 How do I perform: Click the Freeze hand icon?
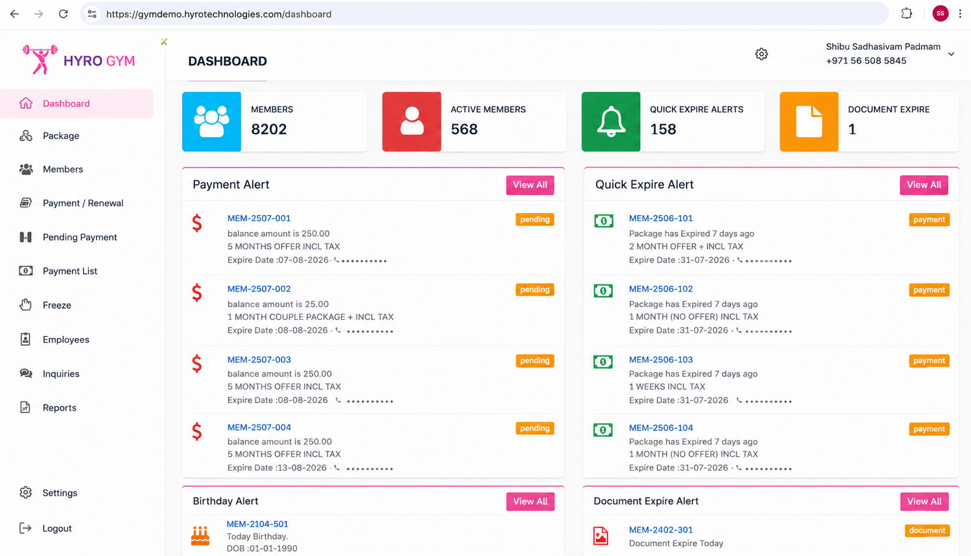[x=26, y=305]
